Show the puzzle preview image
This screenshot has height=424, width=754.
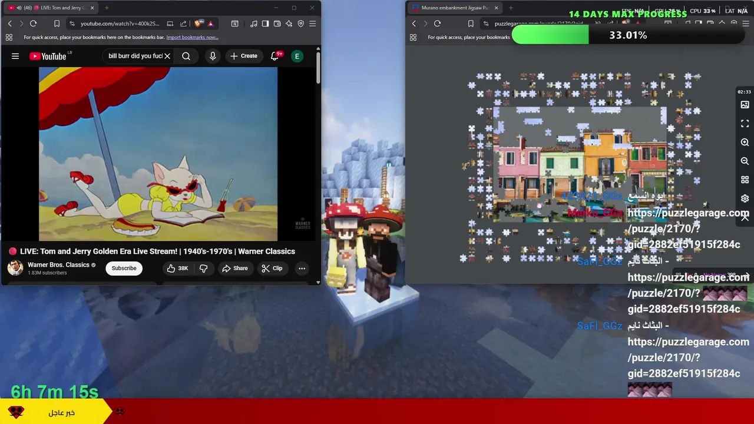click(x=745, y=105)
